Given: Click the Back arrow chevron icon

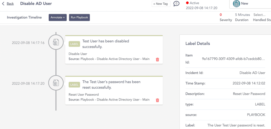Looking at the screenshot, I should click(3, 4).
